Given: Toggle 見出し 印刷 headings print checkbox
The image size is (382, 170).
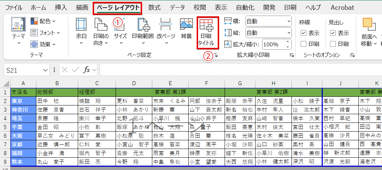Looking at the screenshot, I should coord(333,44).
